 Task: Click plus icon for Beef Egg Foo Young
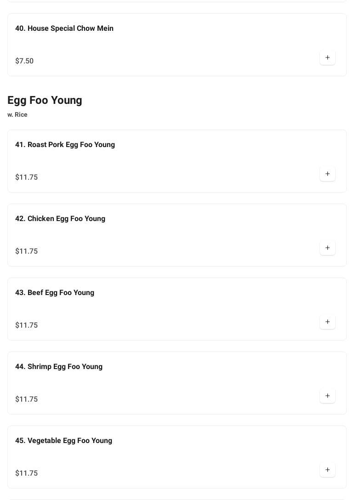(327, 322)
